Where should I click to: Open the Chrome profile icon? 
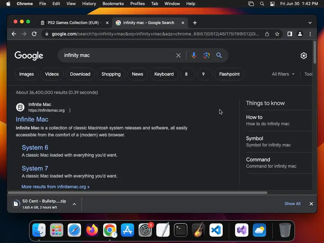point(300,34)
